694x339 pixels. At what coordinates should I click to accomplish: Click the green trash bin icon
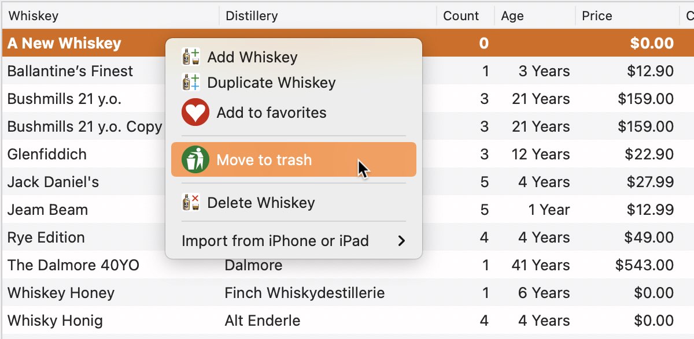pos(195,160)
